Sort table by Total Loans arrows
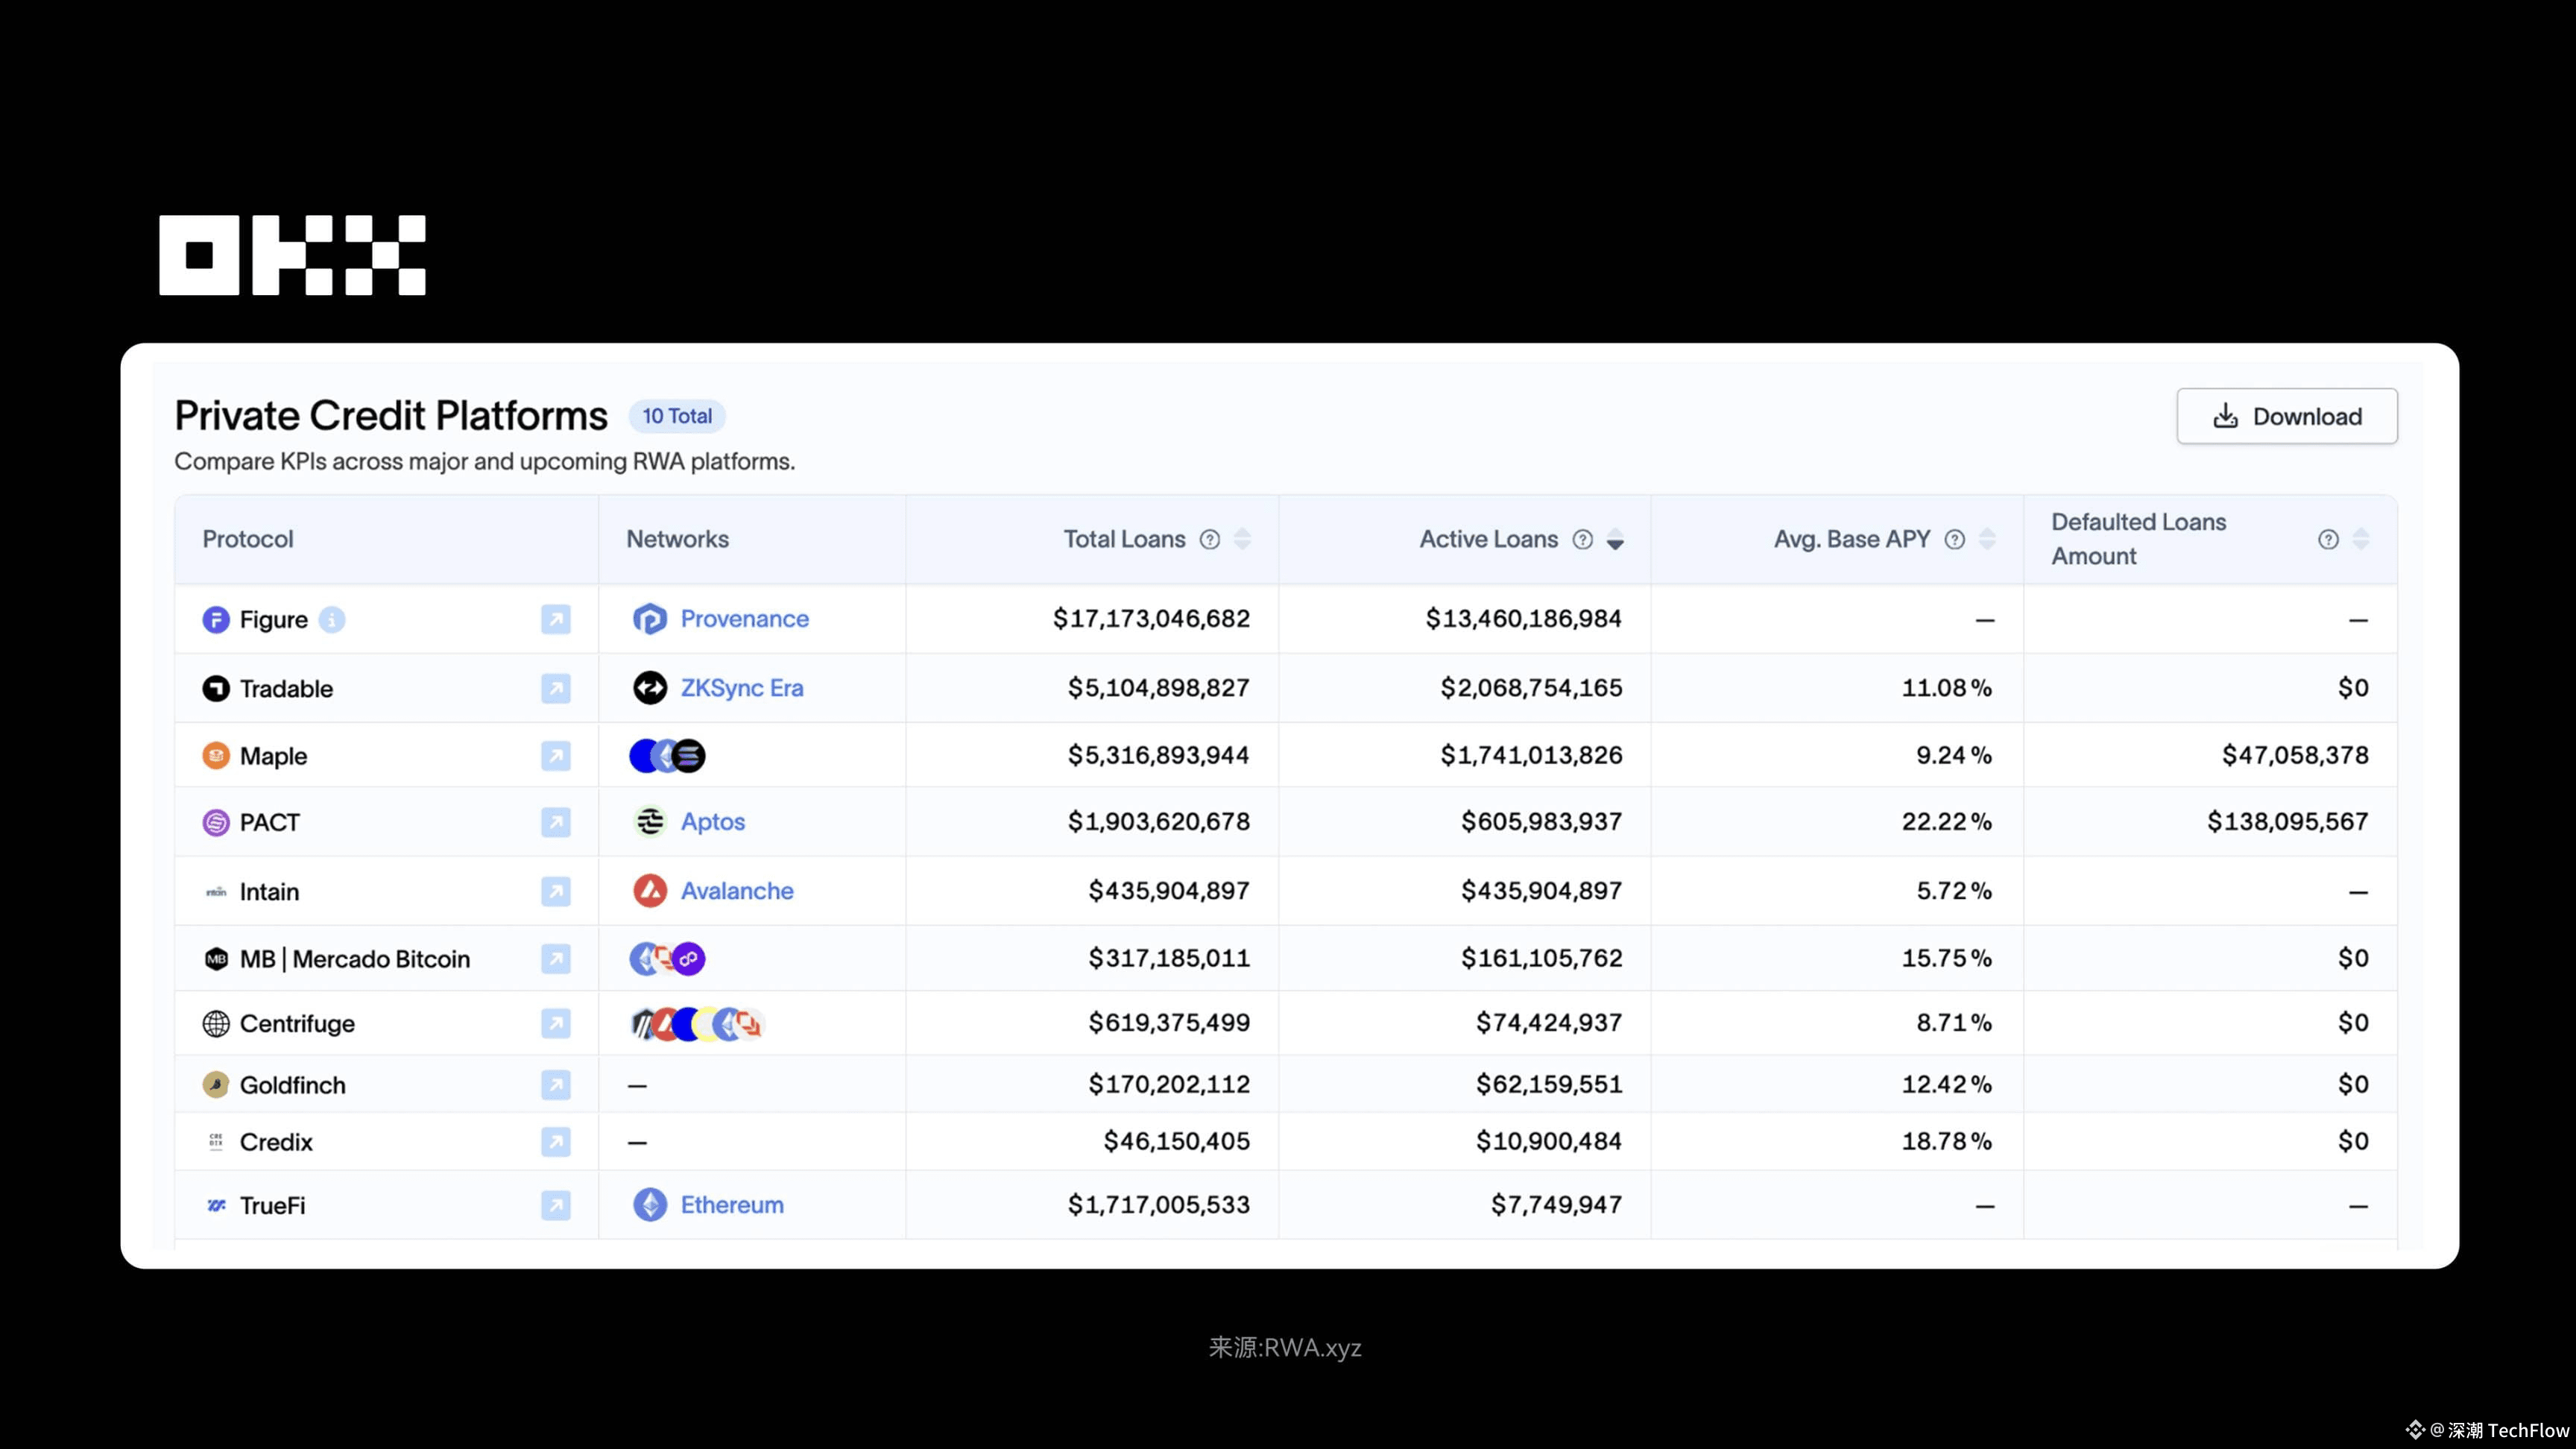This screenshot has height=1449, width=2576. [x=1242, y=540]
